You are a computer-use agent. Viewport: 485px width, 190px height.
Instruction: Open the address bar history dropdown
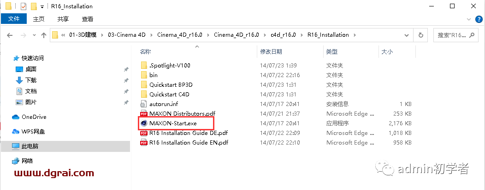click(407, 35)
